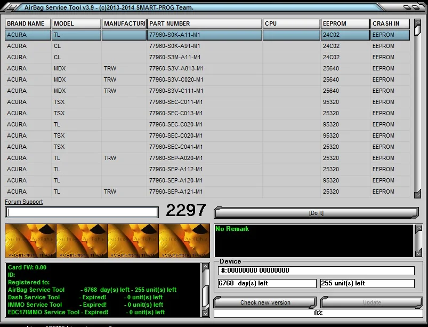This screenshot has height=327, width=428.
Task: Click the CRASH IN column header
Action: pyautogui.click(x=390, y=24)
